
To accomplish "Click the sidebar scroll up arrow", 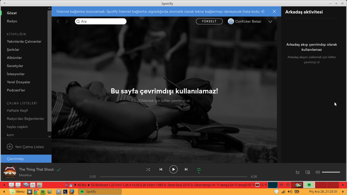I will (50, 8).
